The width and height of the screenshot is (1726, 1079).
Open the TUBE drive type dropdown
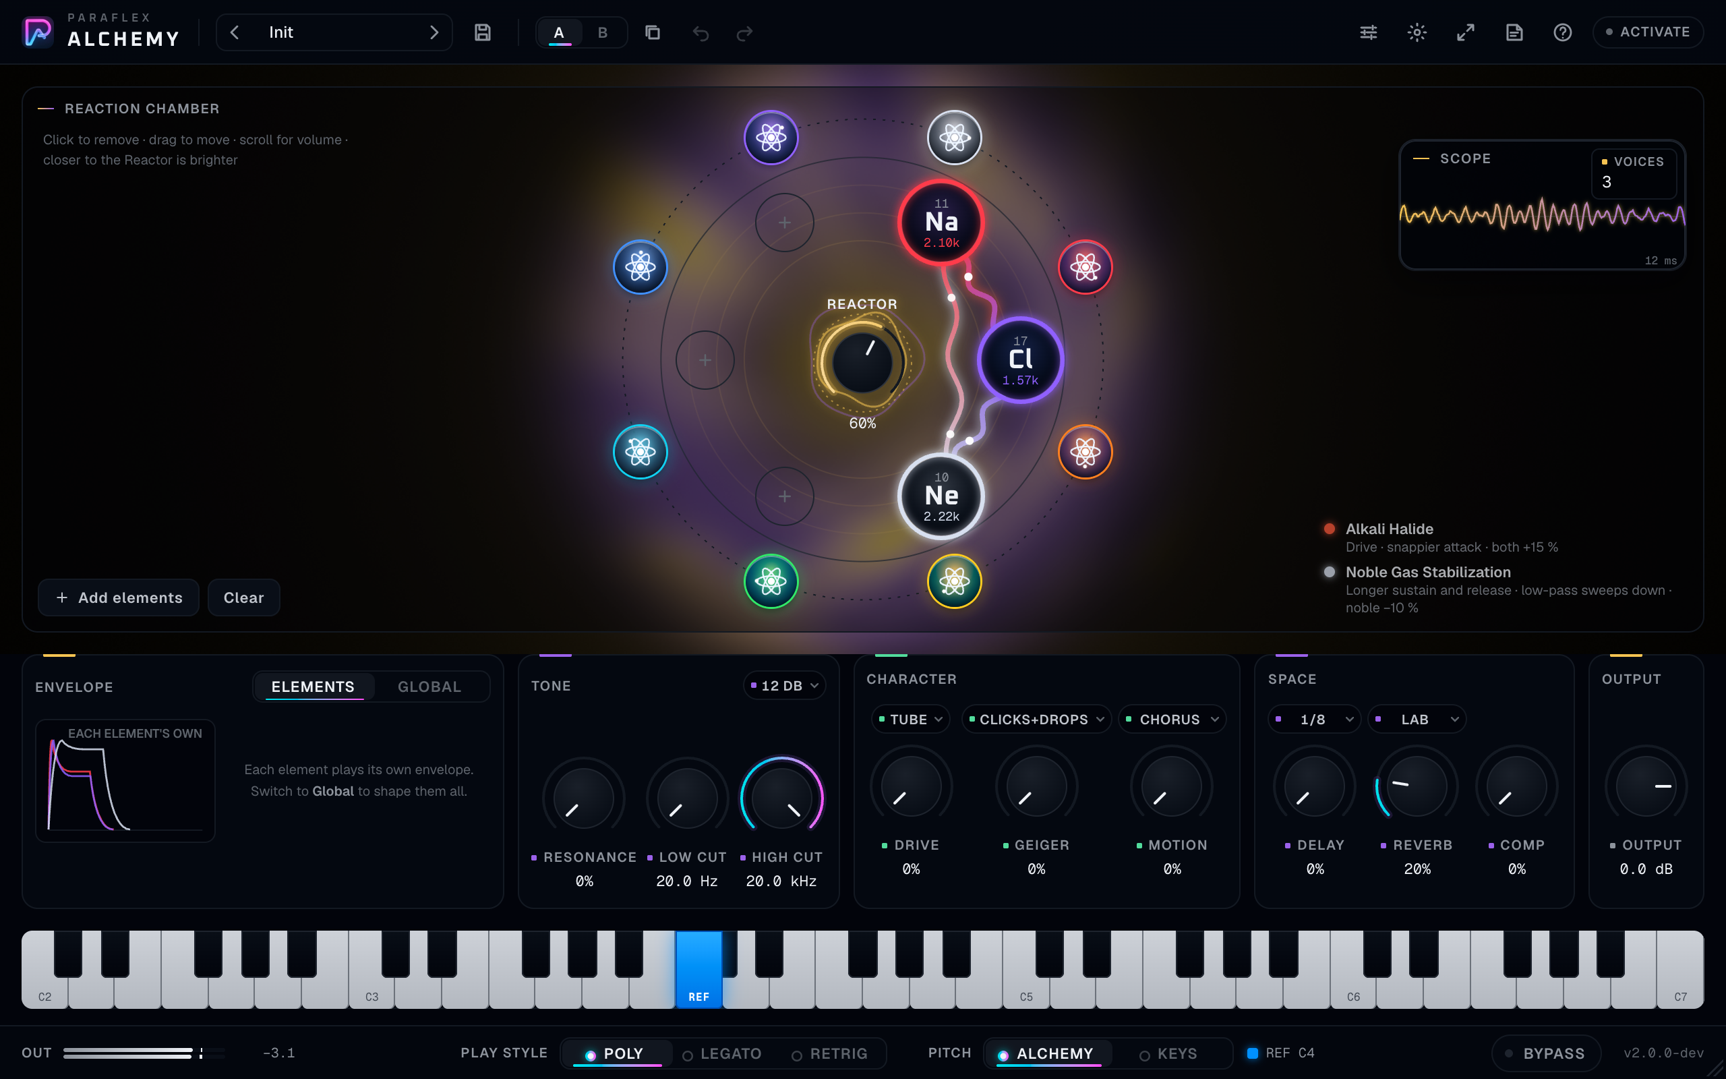point(910,720)
